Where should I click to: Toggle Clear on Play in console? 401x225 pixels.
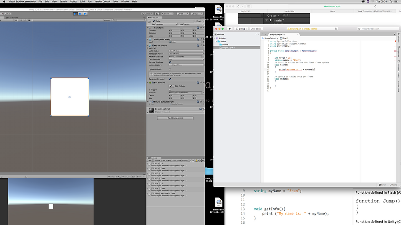pos(166,161)
